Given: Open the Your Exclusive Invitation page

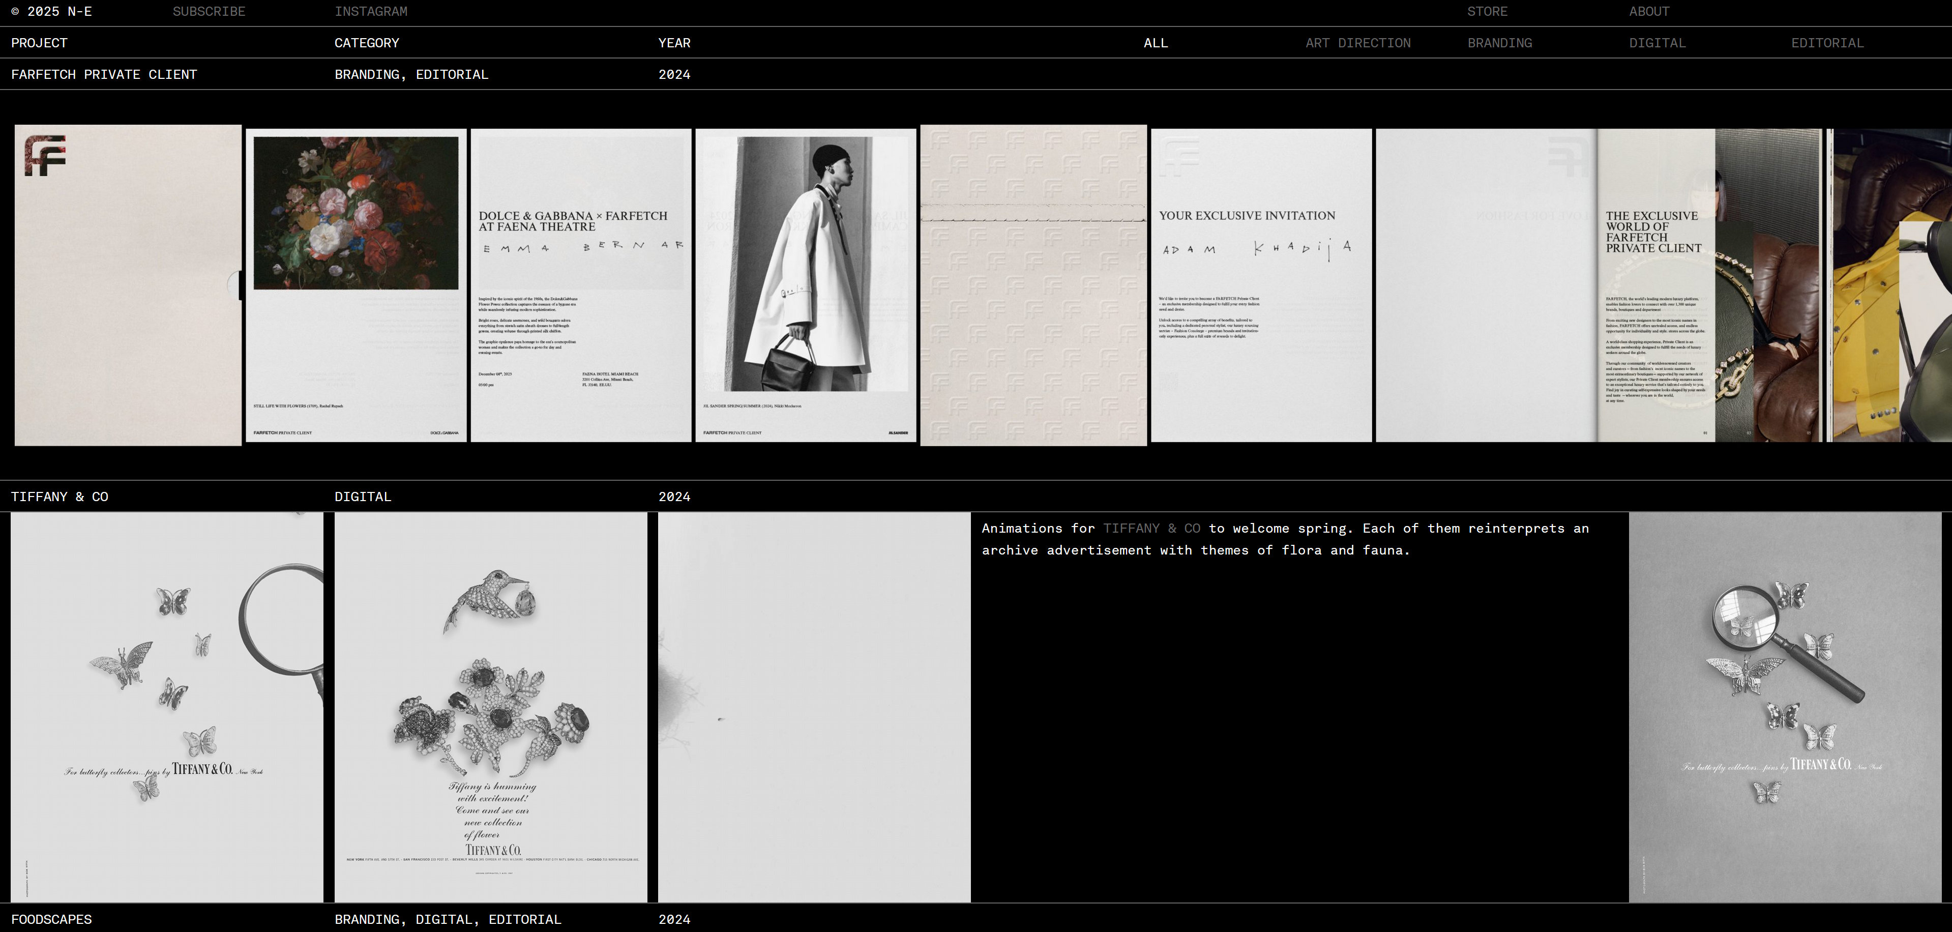Looking at the screenshot, I should point(1261,285).
